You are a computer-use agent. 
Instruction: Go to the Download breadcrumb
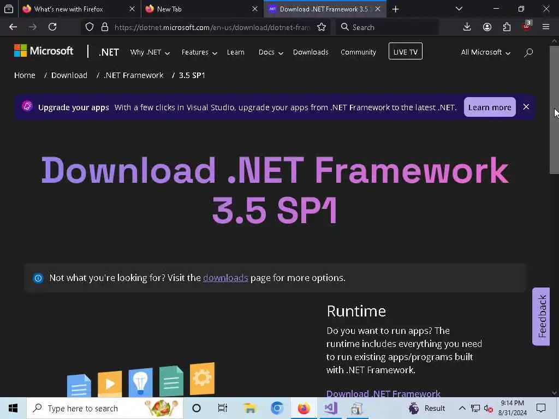[69, 75]
